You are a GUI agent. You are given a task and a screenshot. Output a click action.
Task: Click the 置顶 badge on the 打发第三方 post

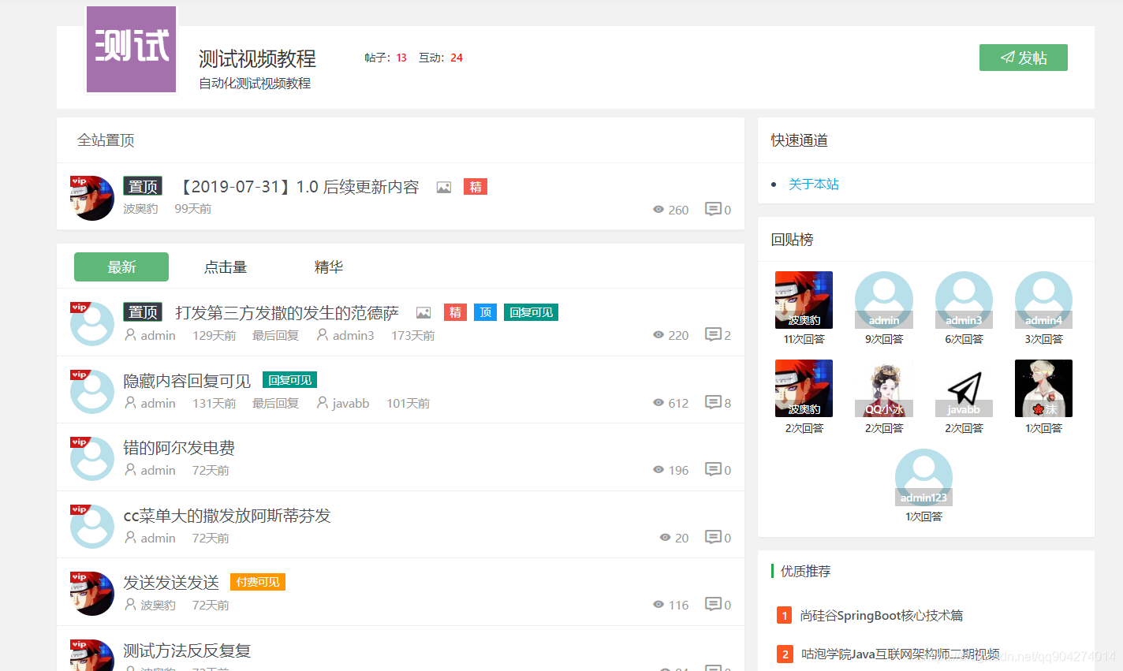tap(143, 312)
